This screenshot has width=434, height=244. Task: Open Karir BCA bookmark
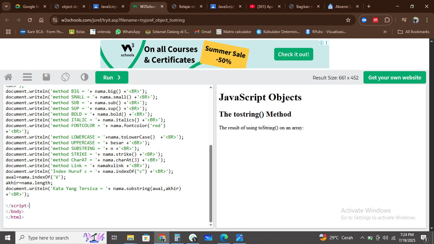pyautogui.click(x=42, y=31)
